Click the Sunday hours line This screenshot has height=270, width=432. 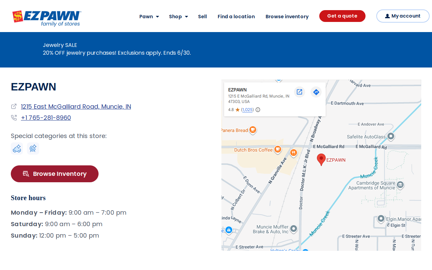click(55, 236)
